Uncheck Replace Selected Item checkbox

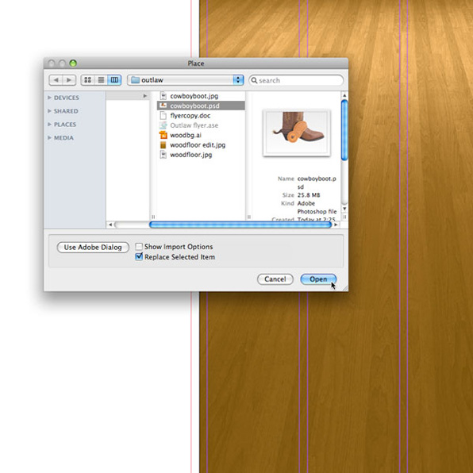tap(139, 256)
